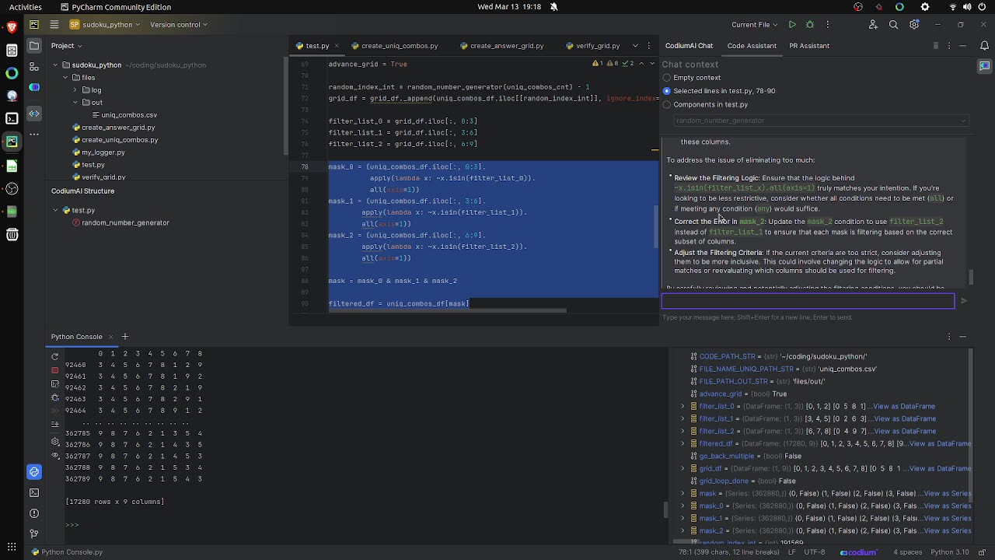Open system volume control in top bar
The image size is (995, 560).
point(969,7)
